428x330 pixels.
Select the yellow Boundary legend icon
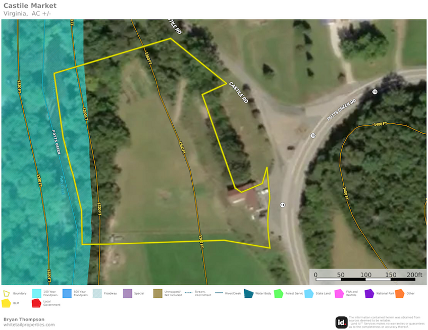click(x=7, y=292)
